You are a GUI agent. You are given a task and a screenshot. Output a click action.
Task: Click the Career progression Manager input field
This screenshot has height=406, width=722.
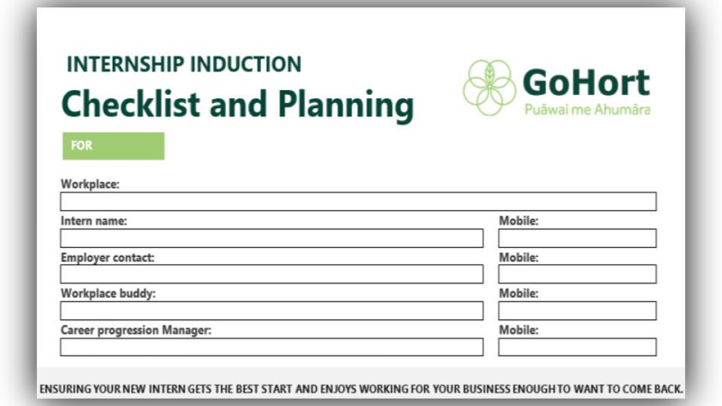pos(272,347)
